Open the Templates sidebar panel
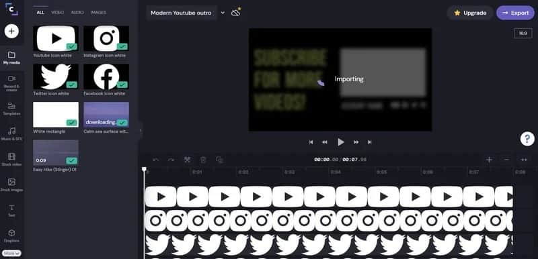538x259 pixels. 11,109
